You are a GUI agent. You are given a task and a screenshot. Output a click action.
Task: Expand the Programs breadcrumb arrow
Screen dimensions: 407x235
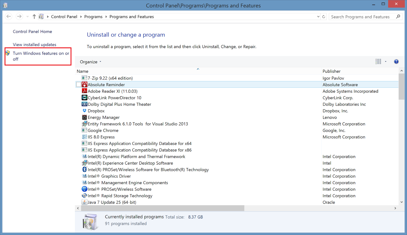pos(106,17)
